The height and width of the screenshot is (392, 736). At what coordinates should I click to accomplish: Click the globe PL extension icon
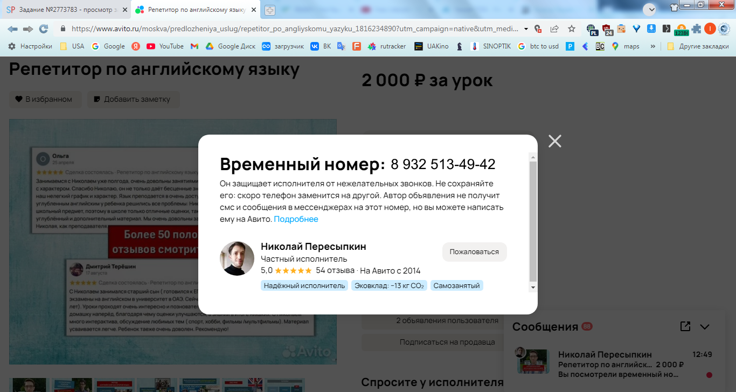[x=592, y=30]
